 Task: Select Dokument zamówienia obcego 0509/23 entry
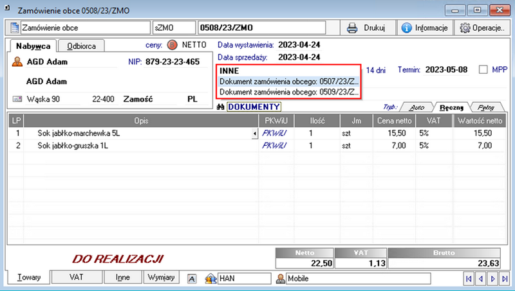pyautogui.click(x=288, y=92)
